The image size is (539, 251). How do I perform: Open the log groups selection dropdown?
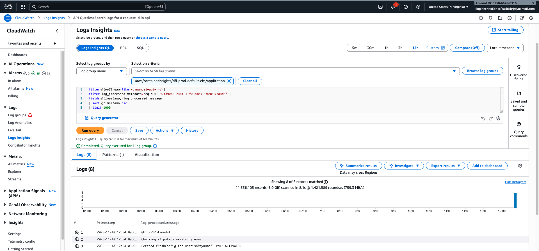[295, 71]
